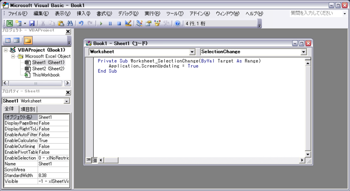Image resolution: width=350 pixels, height=191 pixels.
Task: Open the standard toolbar options arrow
Action: (259, 24)
